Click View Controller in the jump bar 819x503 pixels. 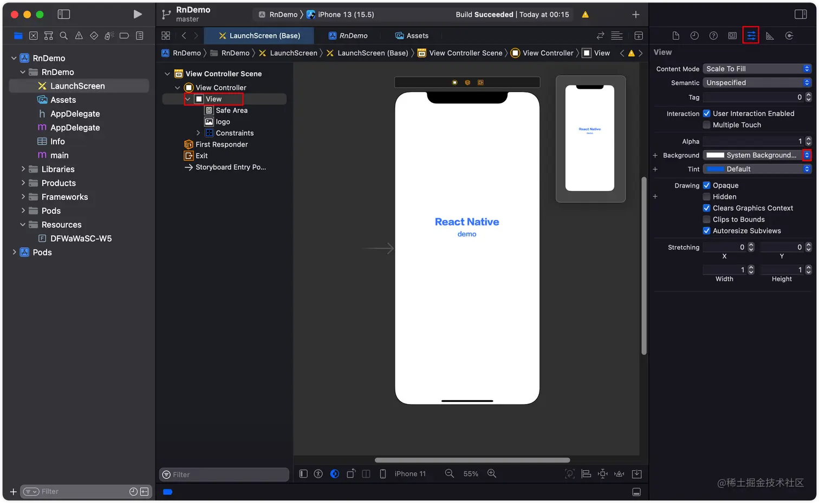[542, 53]
